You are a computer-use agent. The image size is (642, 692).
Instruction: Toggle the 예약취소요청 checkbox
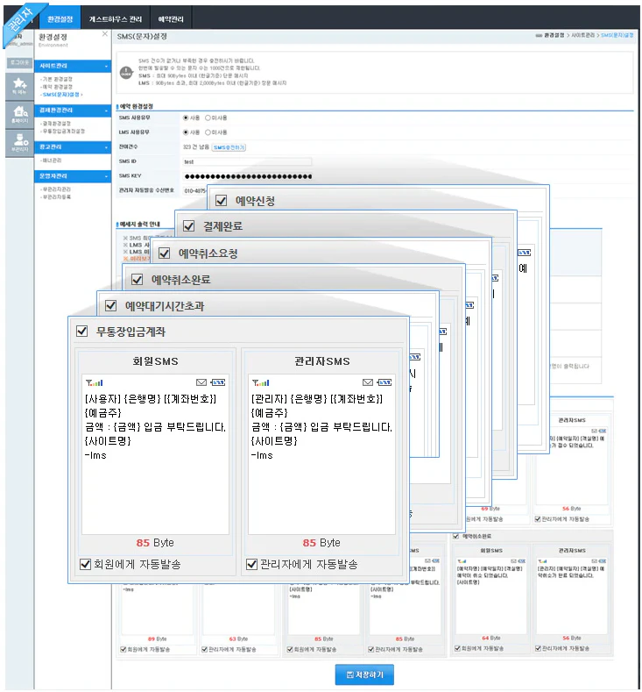point(165,253)
